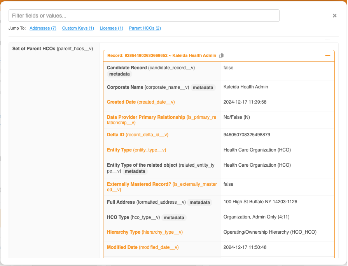Screen dimensions: 348x266
Task: Click Entity Type of the related object label
Action: point(161,168)
